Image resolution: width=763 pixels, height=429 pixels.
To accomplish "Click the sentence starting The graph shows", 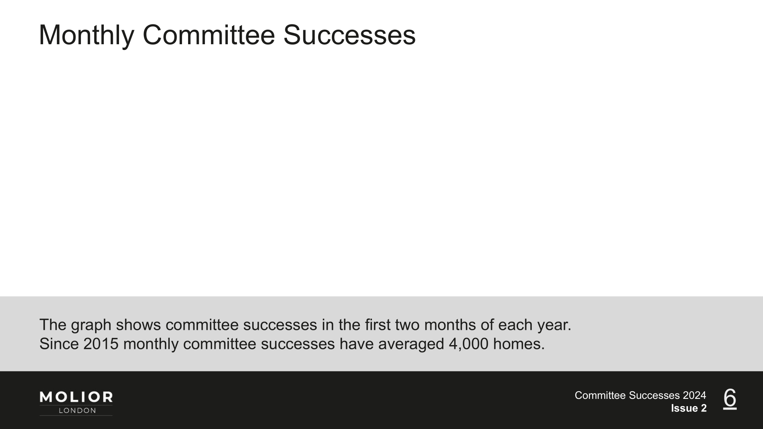I will [305, 325].
